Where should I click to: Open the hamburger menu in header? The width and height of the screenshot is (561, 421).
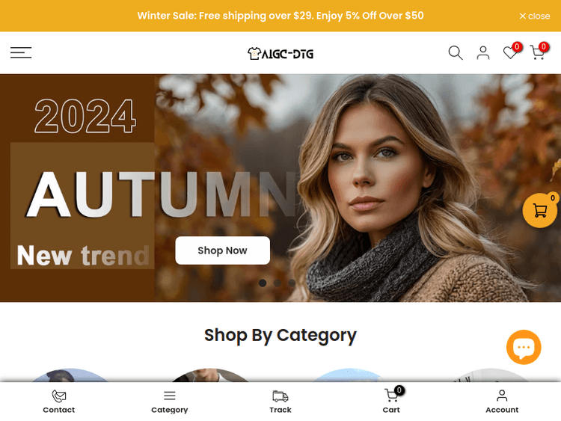tap(21, 52)
